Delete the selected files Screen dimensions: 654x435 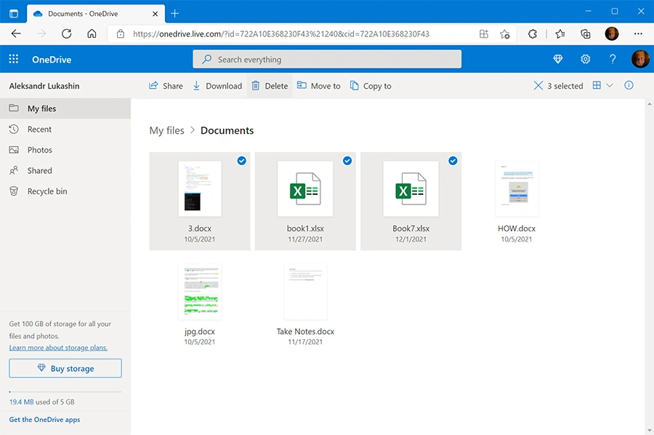pos(270,86)
